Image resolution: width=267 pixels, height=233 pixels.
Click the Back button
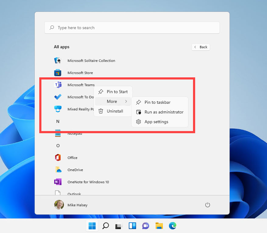click(201, 47)
